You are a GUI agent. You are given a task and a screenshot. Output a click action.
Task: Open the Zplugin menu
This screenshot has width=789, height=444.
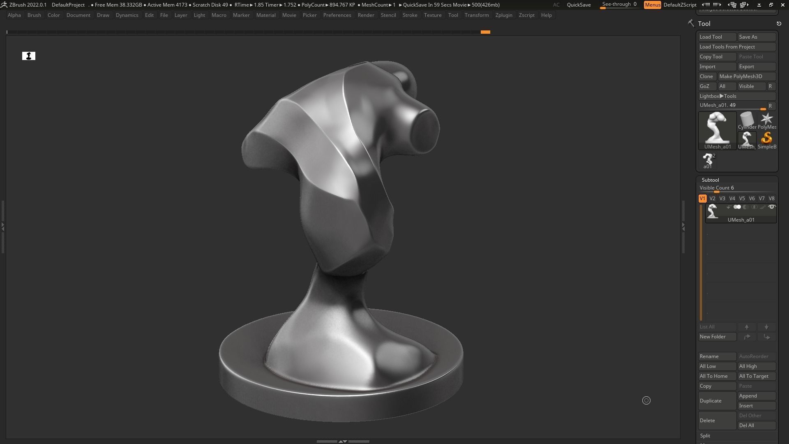pos(504,15)
